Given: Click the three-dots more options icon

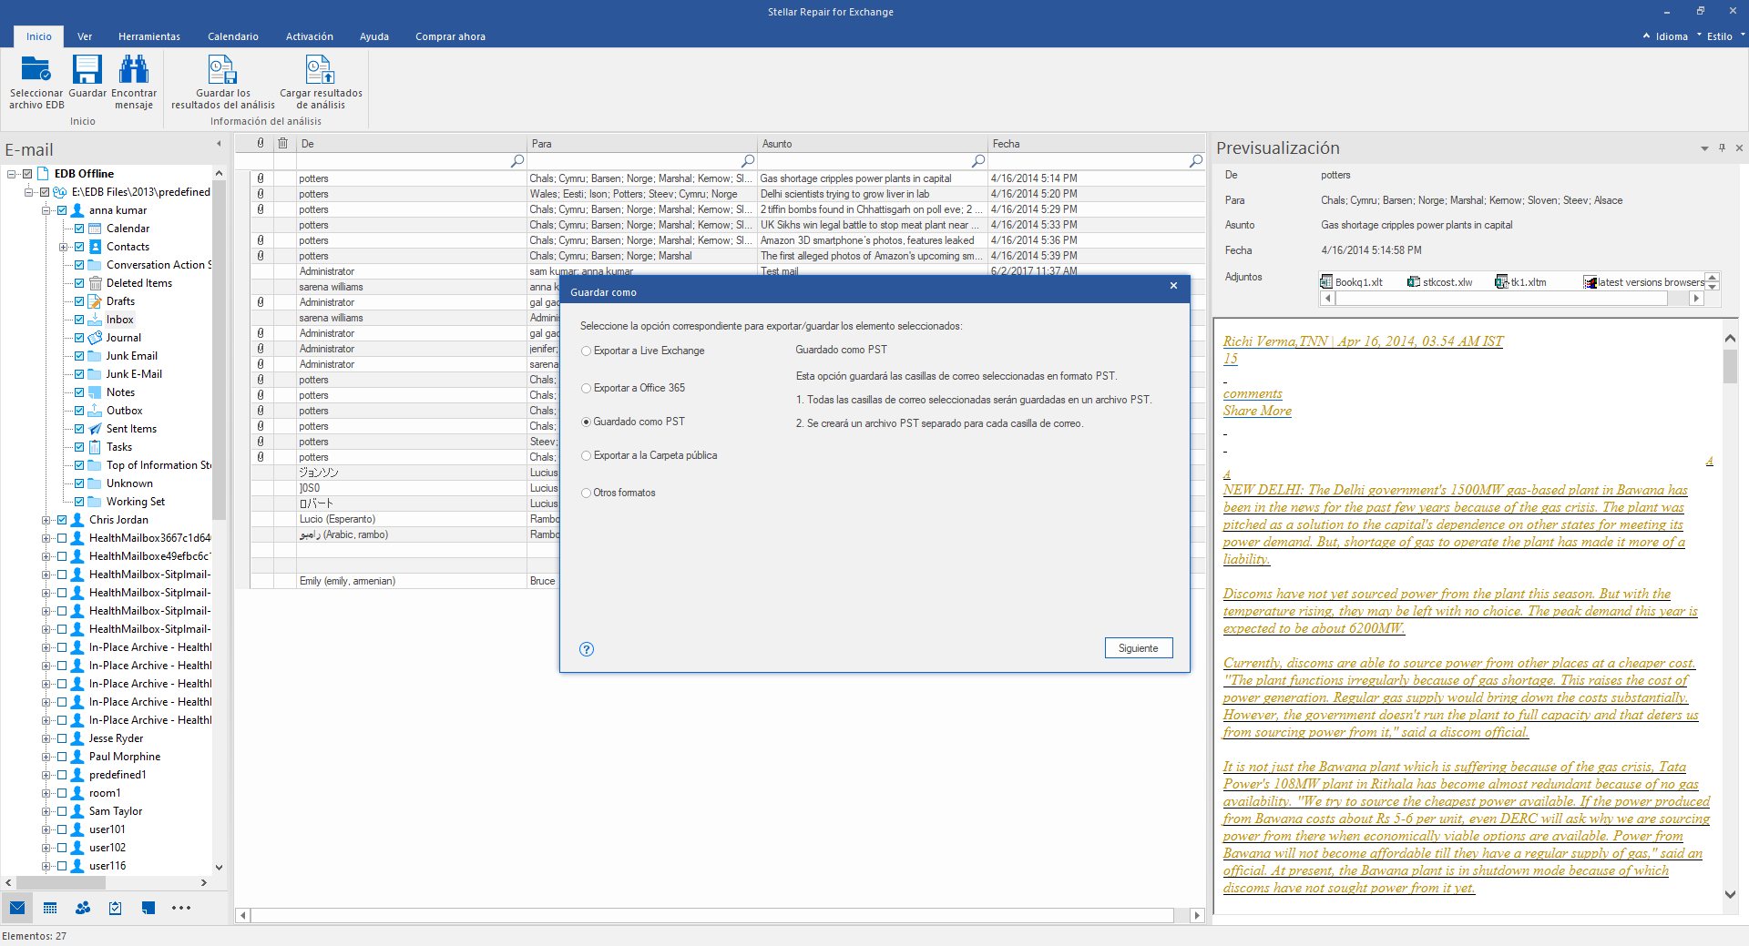Looking at the screenshot, I should 181,908.
